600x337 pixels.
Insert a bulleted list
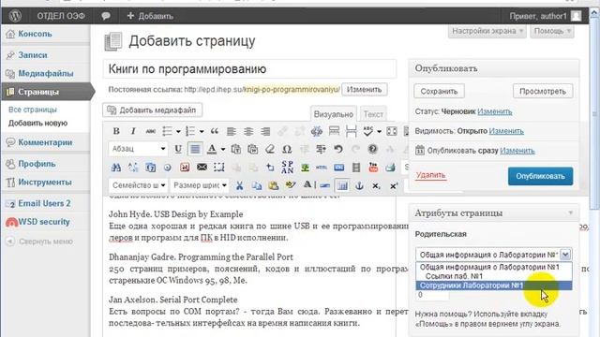point(167,131)
